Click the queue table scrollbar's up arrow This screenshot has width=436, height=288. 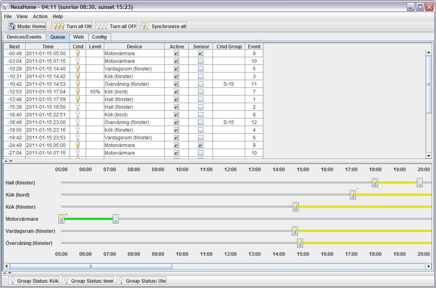(428, 52)
